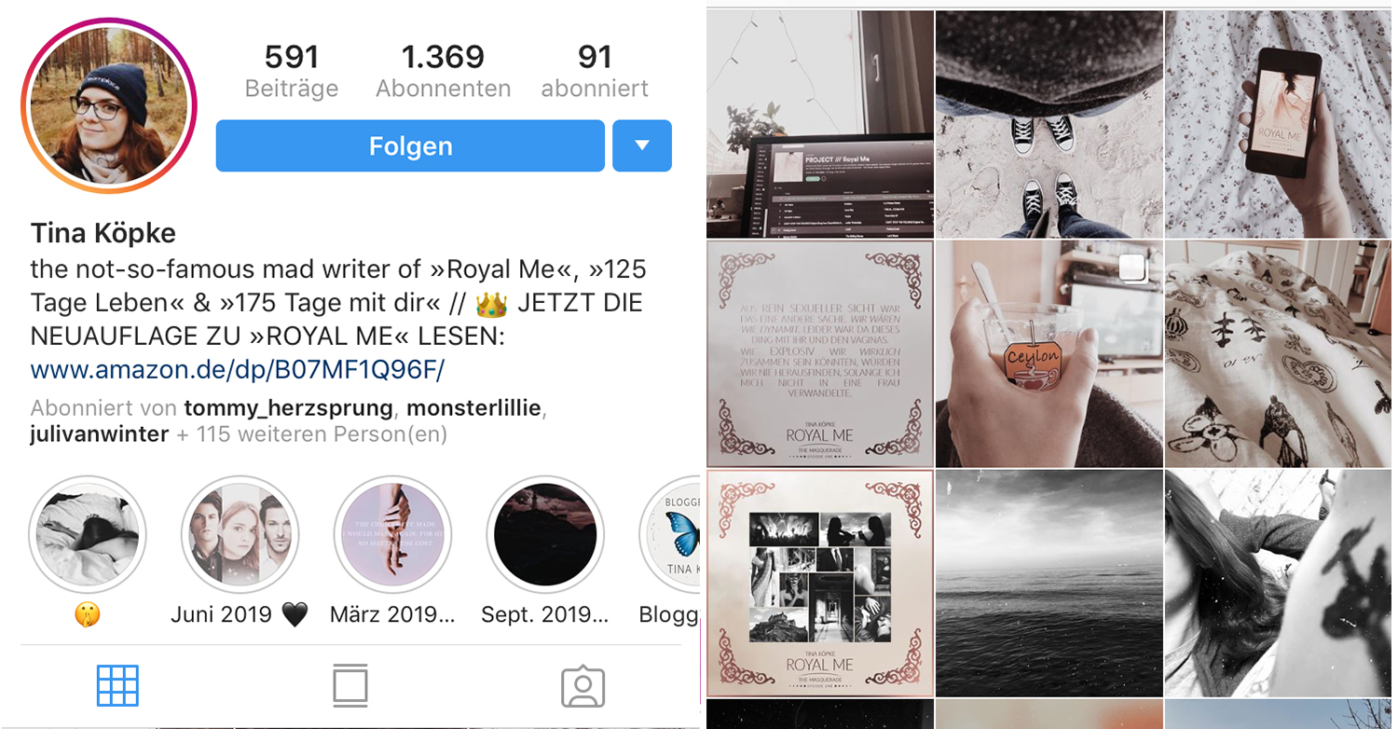Open the blue butterfly Blogger highlight
Screen dimensions: 1398x729
click(x=670, y=535)
